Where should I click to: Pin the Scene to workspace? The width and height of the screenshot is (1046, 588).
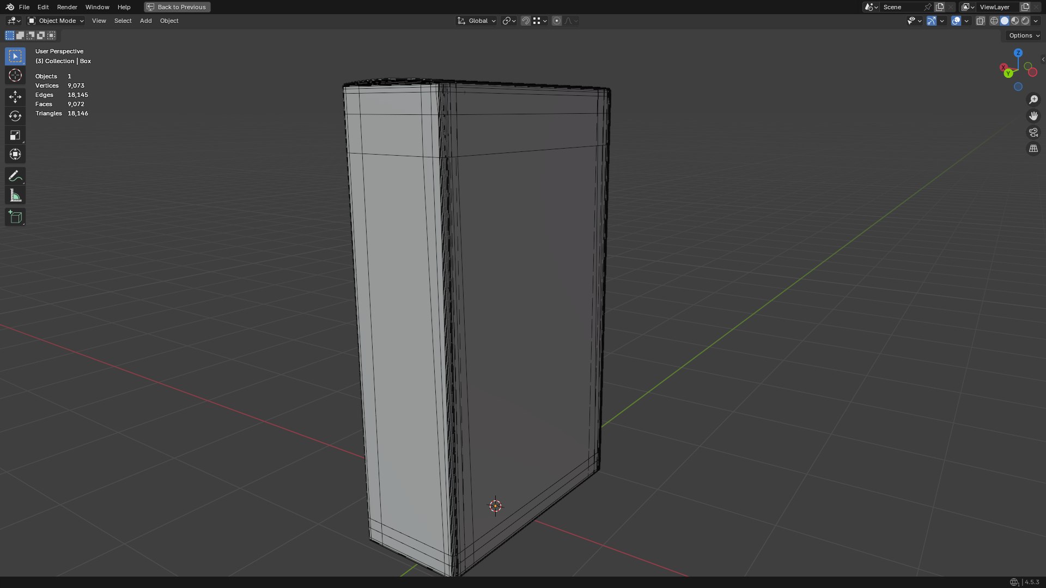click(927, 7)
